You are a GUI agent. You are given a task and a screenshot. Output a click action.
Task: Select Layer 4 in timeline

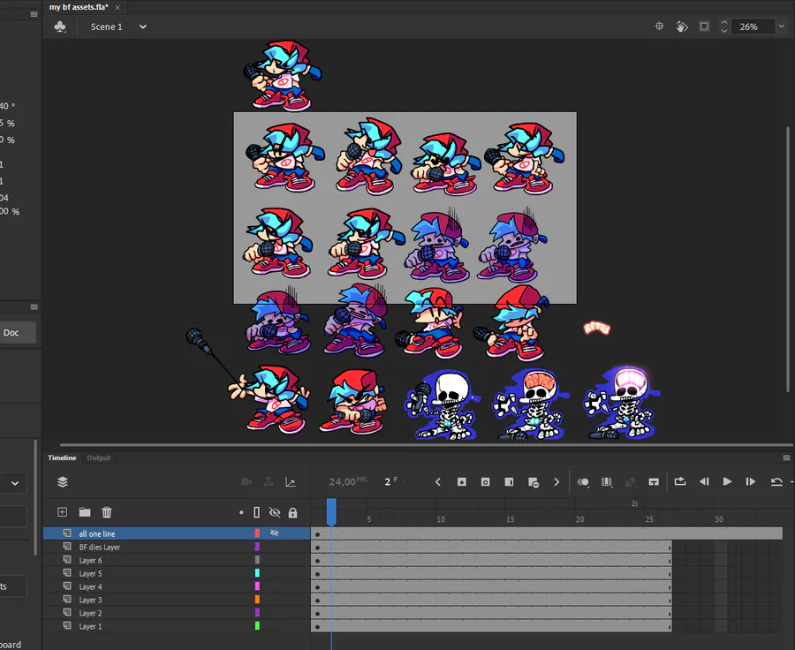coord(177,586)
